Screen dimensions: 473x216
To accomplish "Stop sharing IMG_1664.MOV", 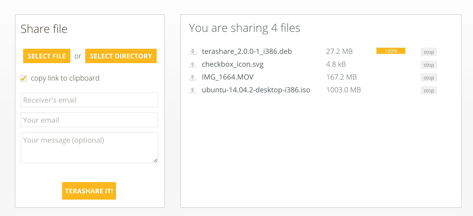I will (x=428, y=77).
